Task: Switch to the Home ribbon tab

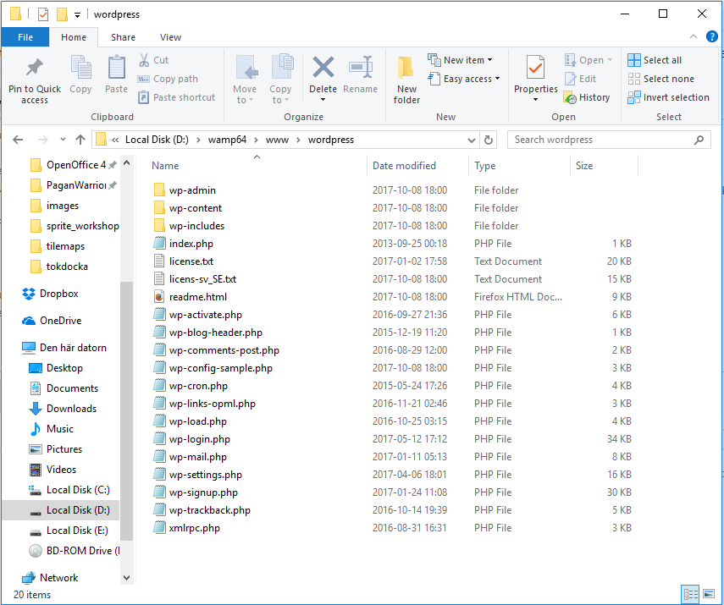Action: point(74,37)
